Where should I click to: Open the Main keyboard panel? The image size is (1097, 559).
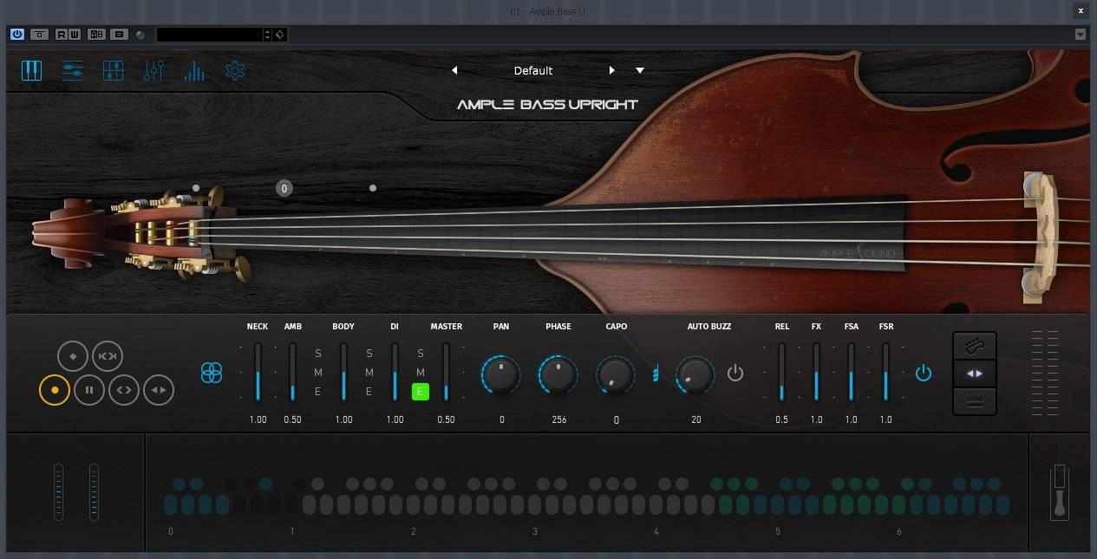click(x=31, y=70)
